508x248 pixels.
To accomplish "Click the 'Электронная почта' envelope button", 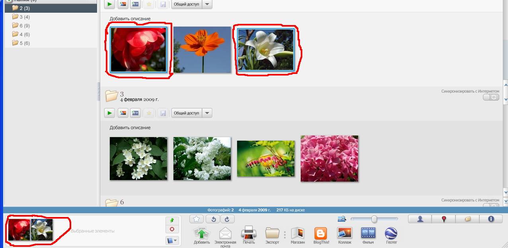I will pyautogui.click(x=225, y=237).
